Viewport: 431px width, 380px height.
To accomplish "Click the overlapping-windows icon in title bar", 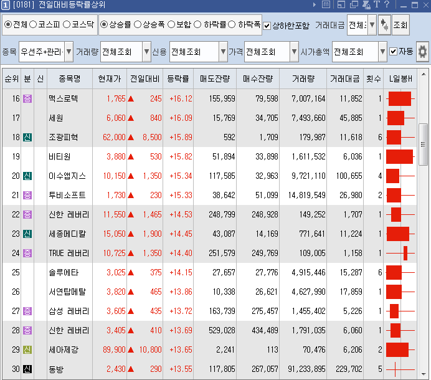I will click(x=354, y=4).
